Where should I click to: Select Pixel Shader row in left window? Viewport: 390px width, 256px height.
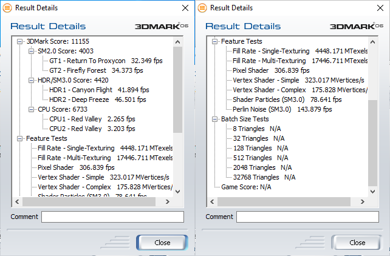(76, 167)
